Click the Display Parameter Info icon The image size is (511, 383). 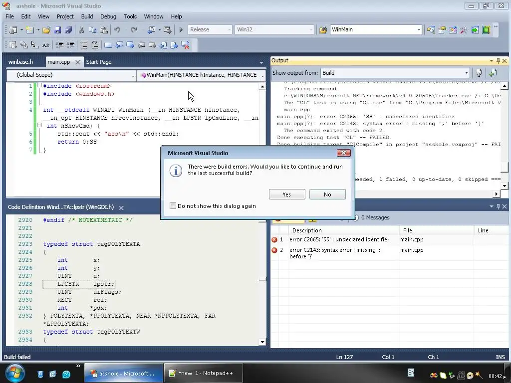point(24,45)
